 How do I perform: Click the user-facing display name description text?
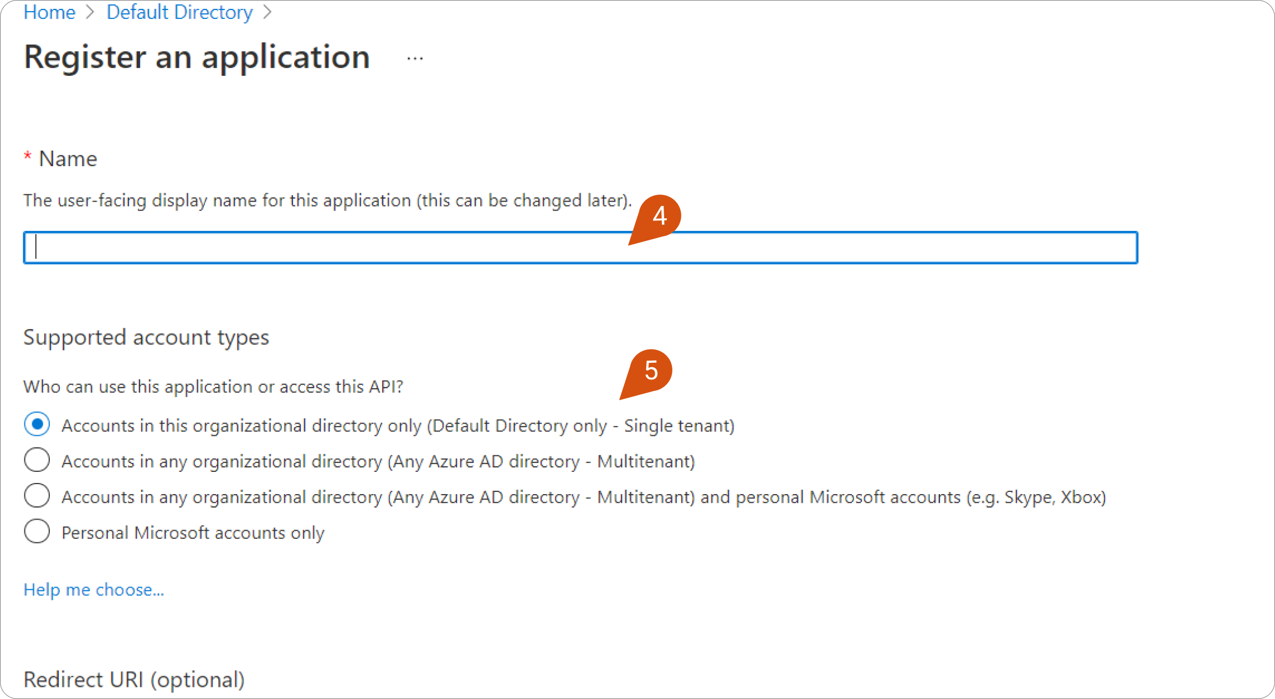click(327, 201)
